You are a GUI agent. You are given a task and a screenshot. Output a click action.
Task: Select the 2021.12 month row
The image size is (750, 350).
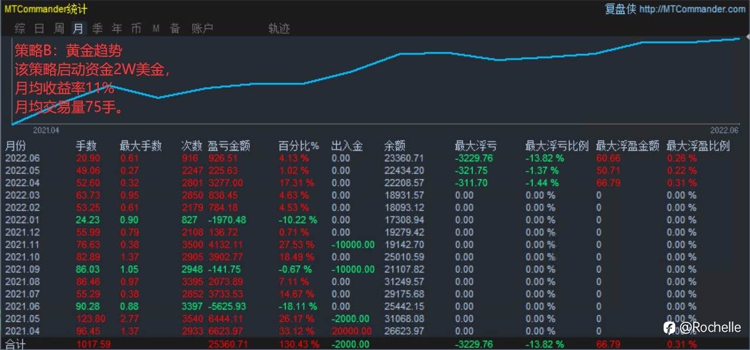(x=375, y=232)
